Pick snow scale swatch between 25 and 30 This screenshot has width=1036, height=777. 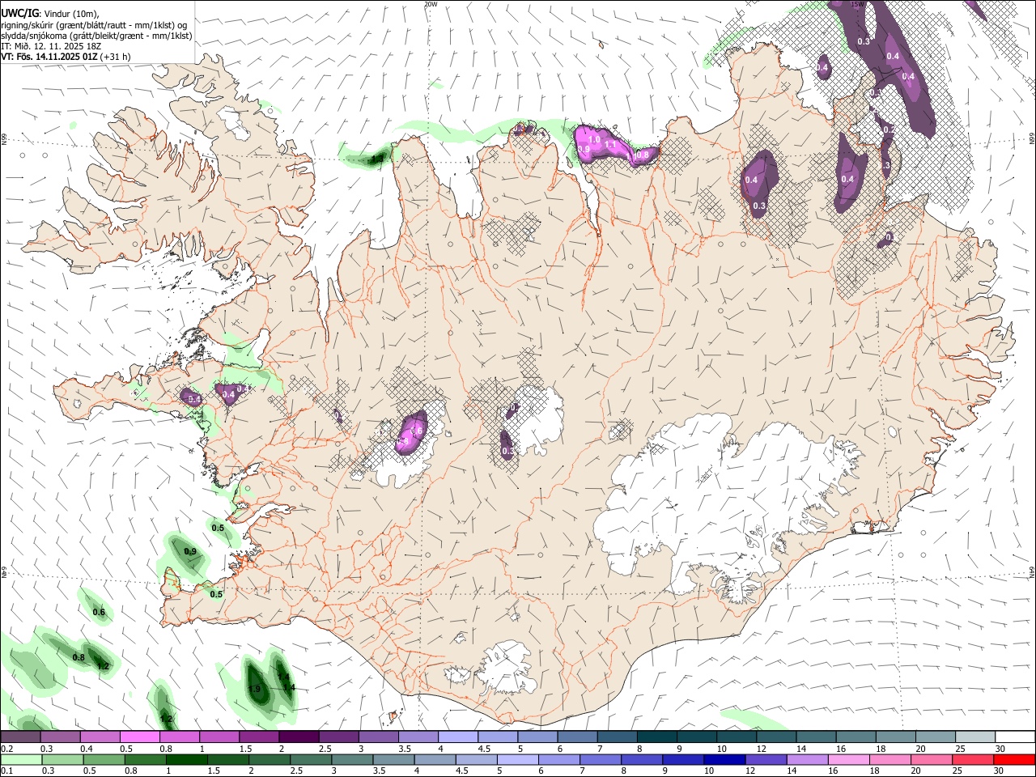(974, 737)
